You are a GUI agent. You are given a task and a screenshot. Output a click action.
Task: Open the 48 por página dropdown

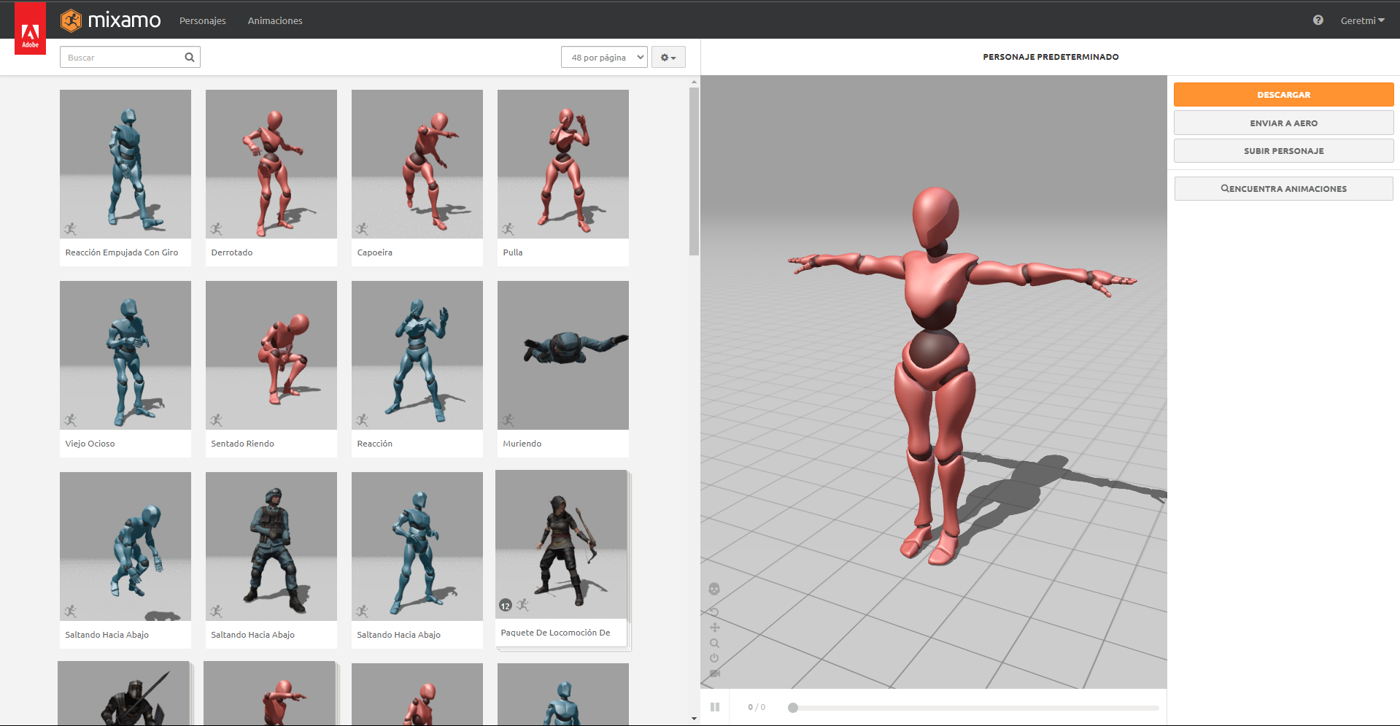pos(604,58)
